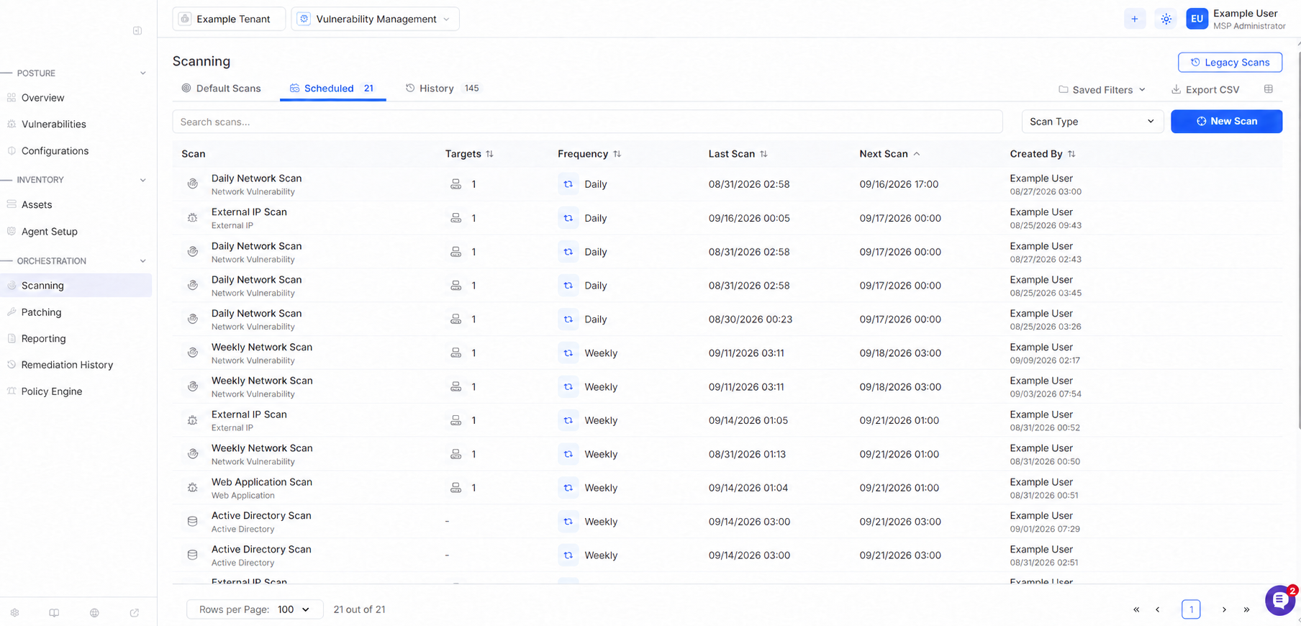Select page 1 in pagination
This screenshot has height=626, width=1301.
pos(1191,609)
